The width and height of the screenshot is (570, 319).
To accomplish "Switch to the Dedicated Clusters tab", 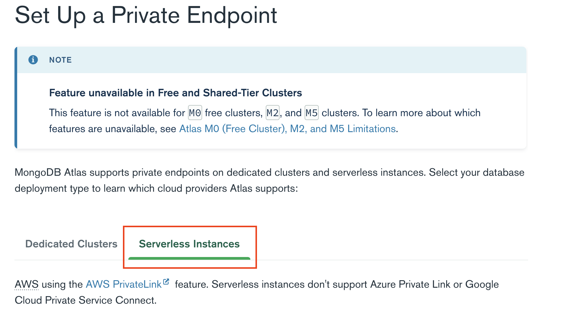I will (71, 244).
